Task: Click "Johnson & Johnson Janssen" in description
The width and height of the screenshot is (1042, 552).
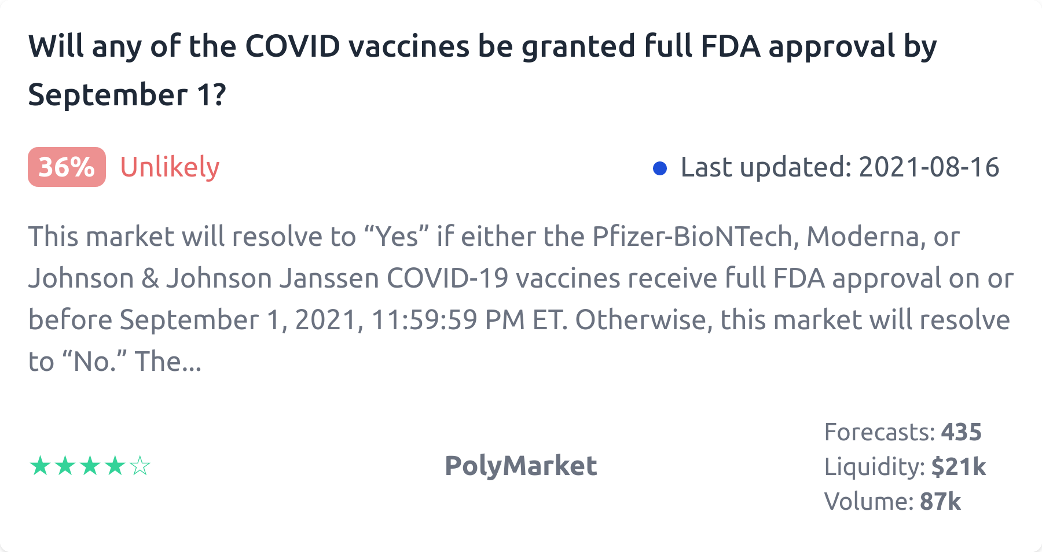Action: (204, 278)
